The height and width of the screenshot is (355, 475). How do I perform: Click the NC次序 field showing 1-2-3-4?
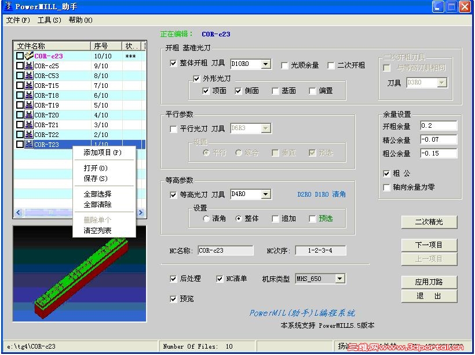click(320, 251)
